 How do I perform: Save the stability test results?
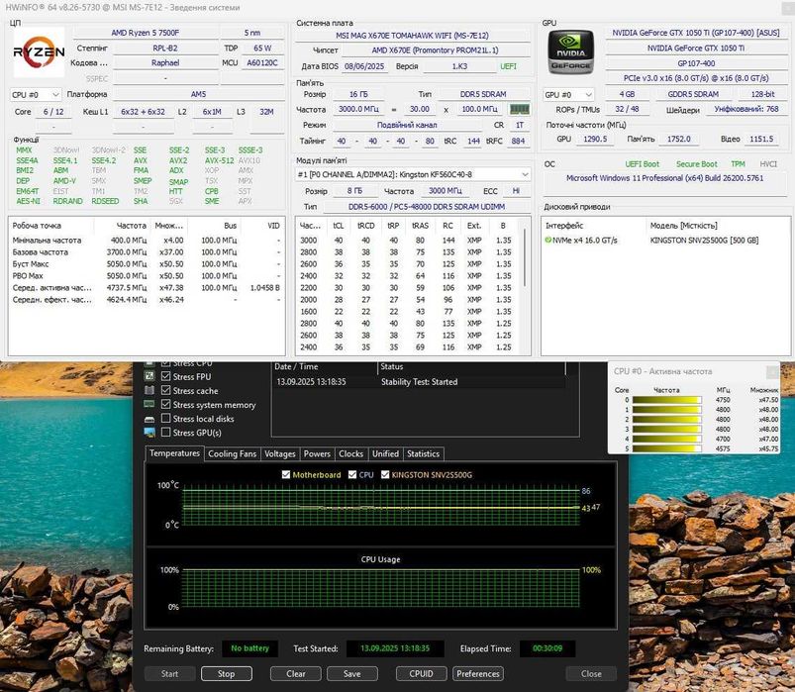pyautogui.click(x=351, y=674)
